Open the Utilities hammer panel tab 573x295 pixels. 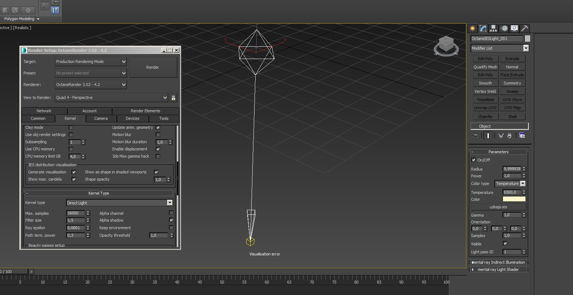tap(525, 28)
